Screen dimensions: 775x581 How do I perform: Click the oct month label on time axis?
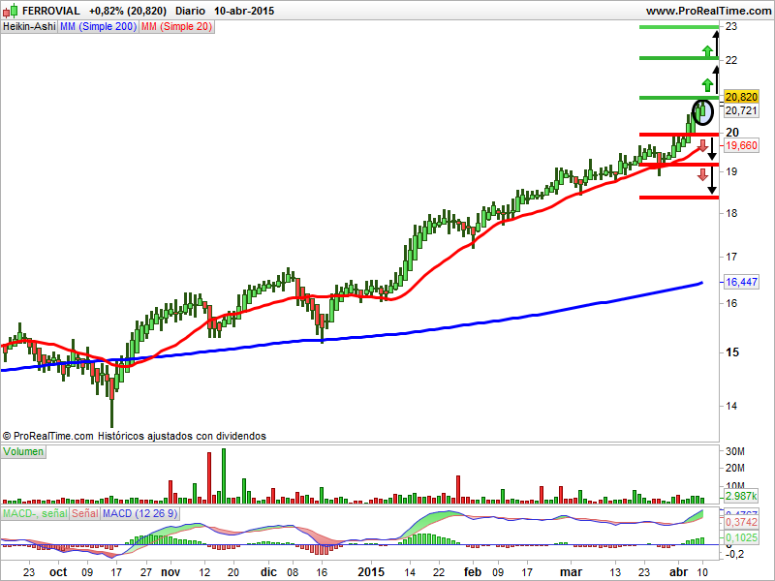click(58, 572)
